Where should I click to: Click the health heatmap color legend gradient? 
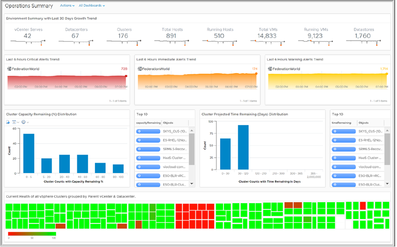[x=32, y=234]
